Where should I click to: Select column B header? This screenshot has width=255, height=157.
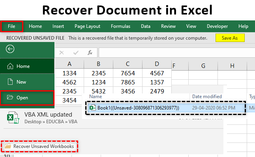(99, 64)
